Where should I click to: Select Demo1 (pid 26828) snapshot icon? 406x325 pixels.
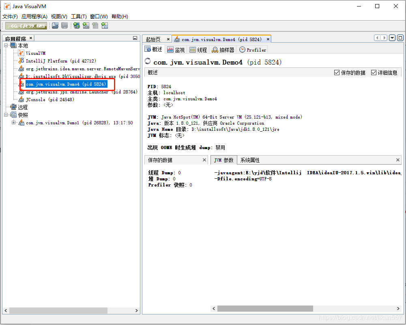(x=21, y=122)
